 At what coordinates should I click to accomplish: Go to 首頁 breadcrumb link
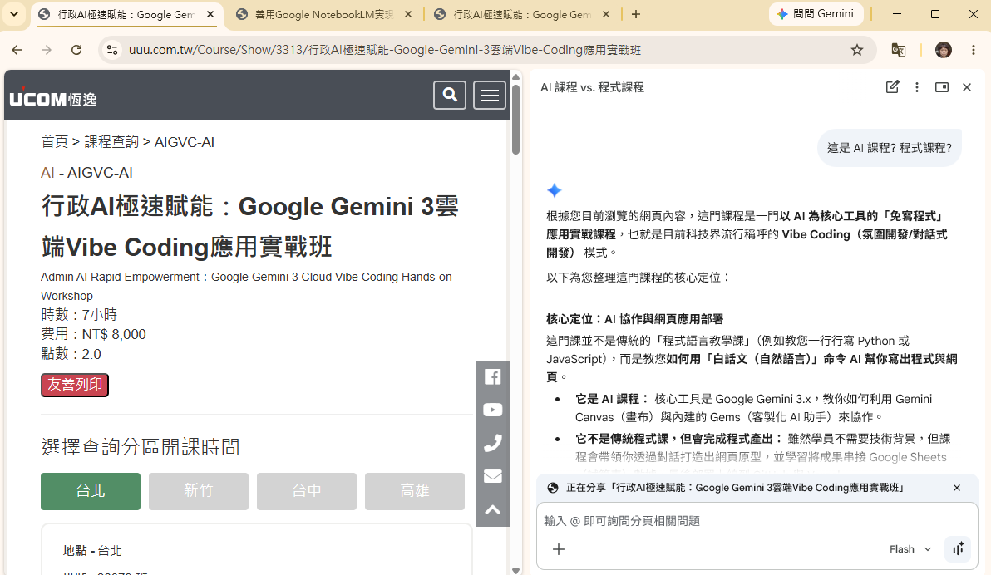[x=54, y=142]
